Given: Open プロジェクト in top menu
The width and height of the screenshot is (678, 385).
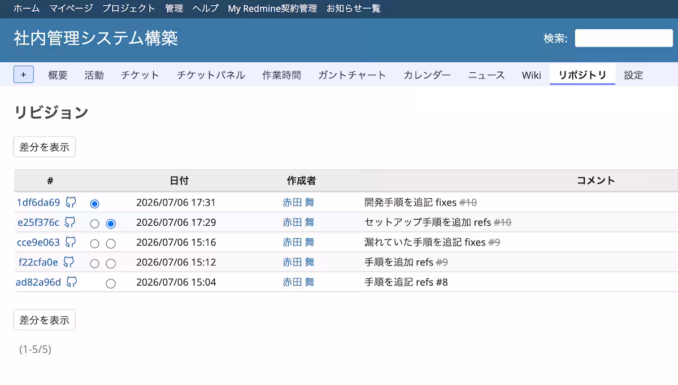Looking at the screenshot, I should (129, 8).
